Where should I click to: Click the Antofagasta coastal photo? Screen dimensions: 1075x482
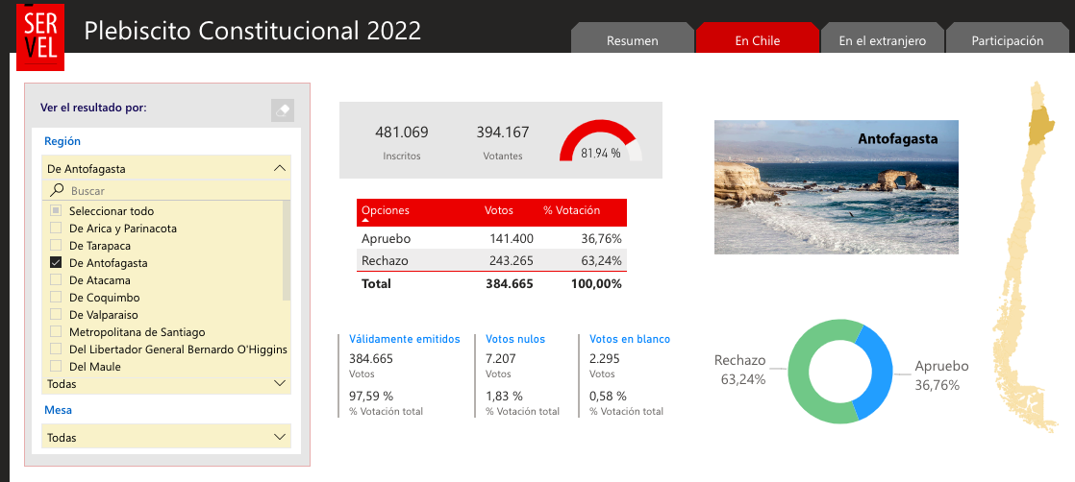tap(837, 187)
